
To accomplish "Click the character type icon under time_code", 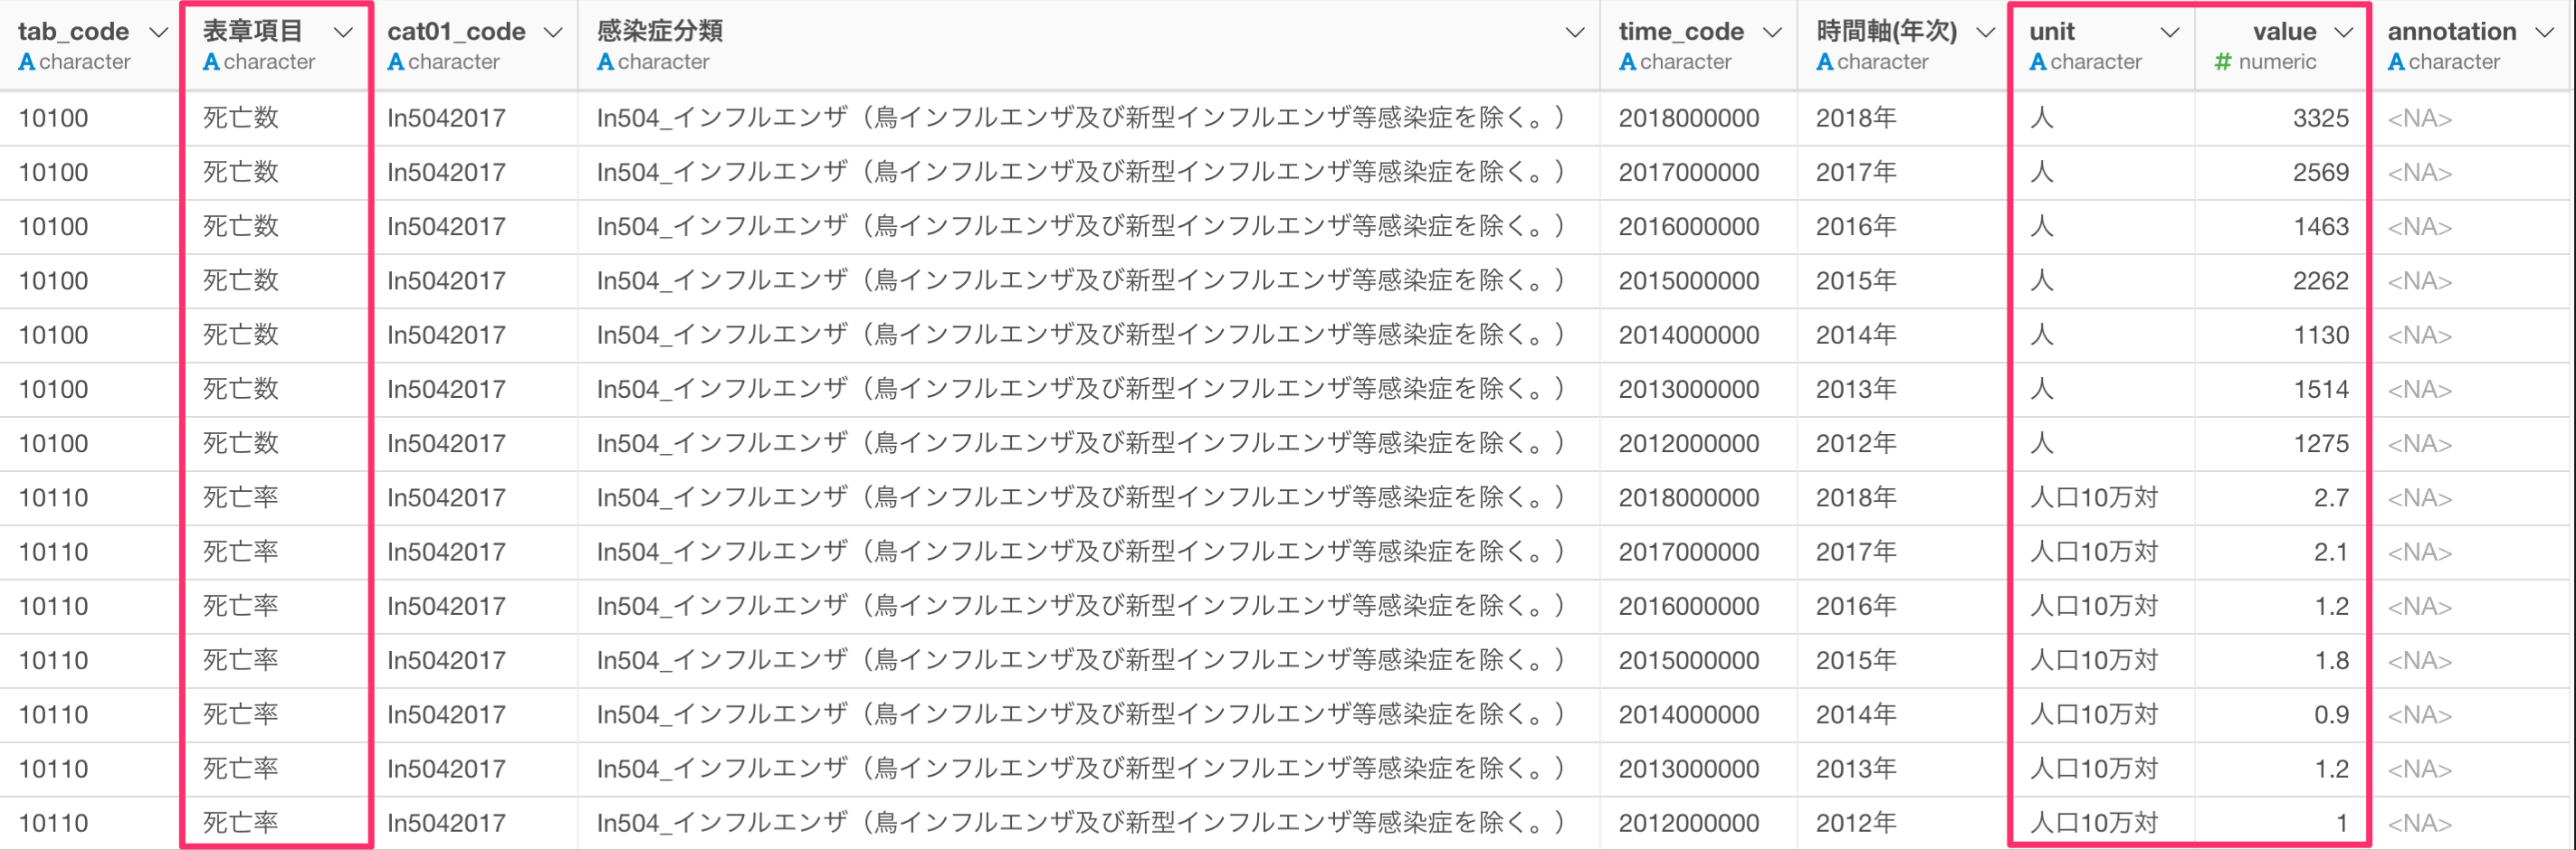I will click(x=1628, y=61).
